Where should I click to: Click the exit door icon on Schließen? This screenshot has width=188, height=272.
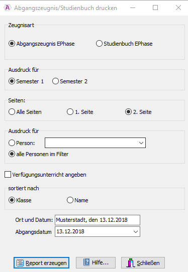[x=131, y=263]
